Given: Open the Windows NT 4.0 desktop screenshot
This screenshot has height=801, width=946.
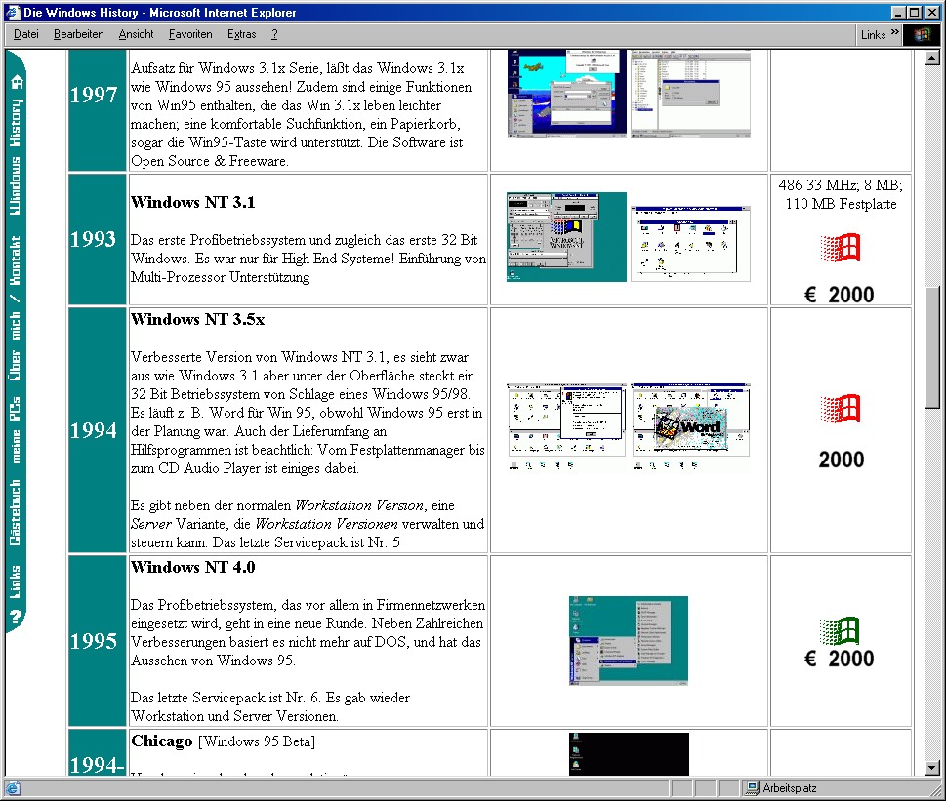Looking at the screenshot, I should tap(629, 641).
